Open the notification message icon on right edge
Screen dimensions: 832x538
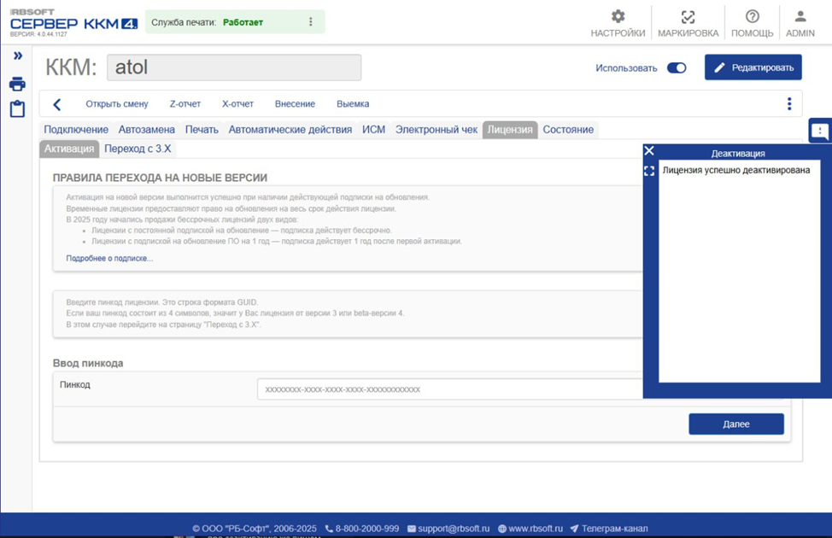[x=820, y=131]
